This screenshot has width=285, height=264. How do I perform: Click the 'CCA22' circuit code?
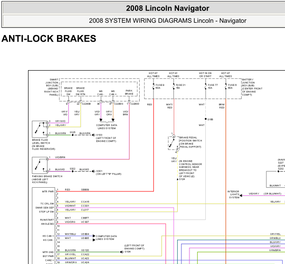click(85, 254)
